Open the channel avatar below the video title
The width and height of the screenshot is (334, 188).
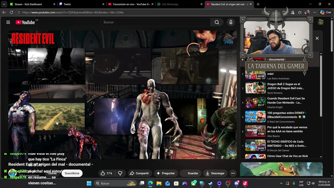(x=13, y=173)
